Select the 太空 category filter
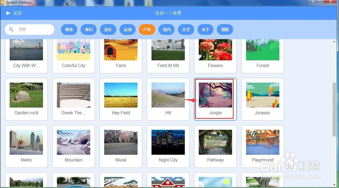339x188 pixels. pos(186,29)
